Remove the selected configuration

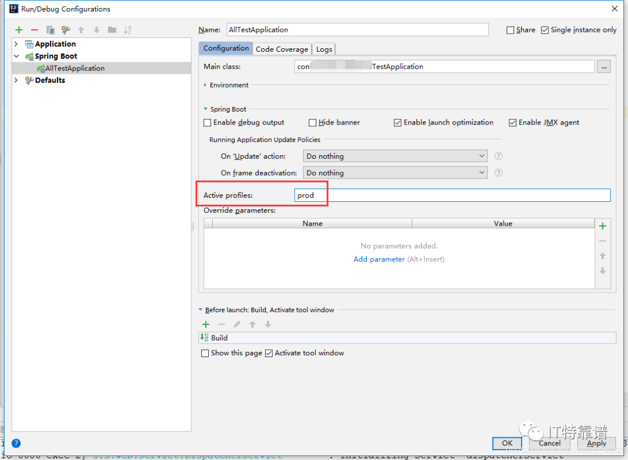[34, 30]
